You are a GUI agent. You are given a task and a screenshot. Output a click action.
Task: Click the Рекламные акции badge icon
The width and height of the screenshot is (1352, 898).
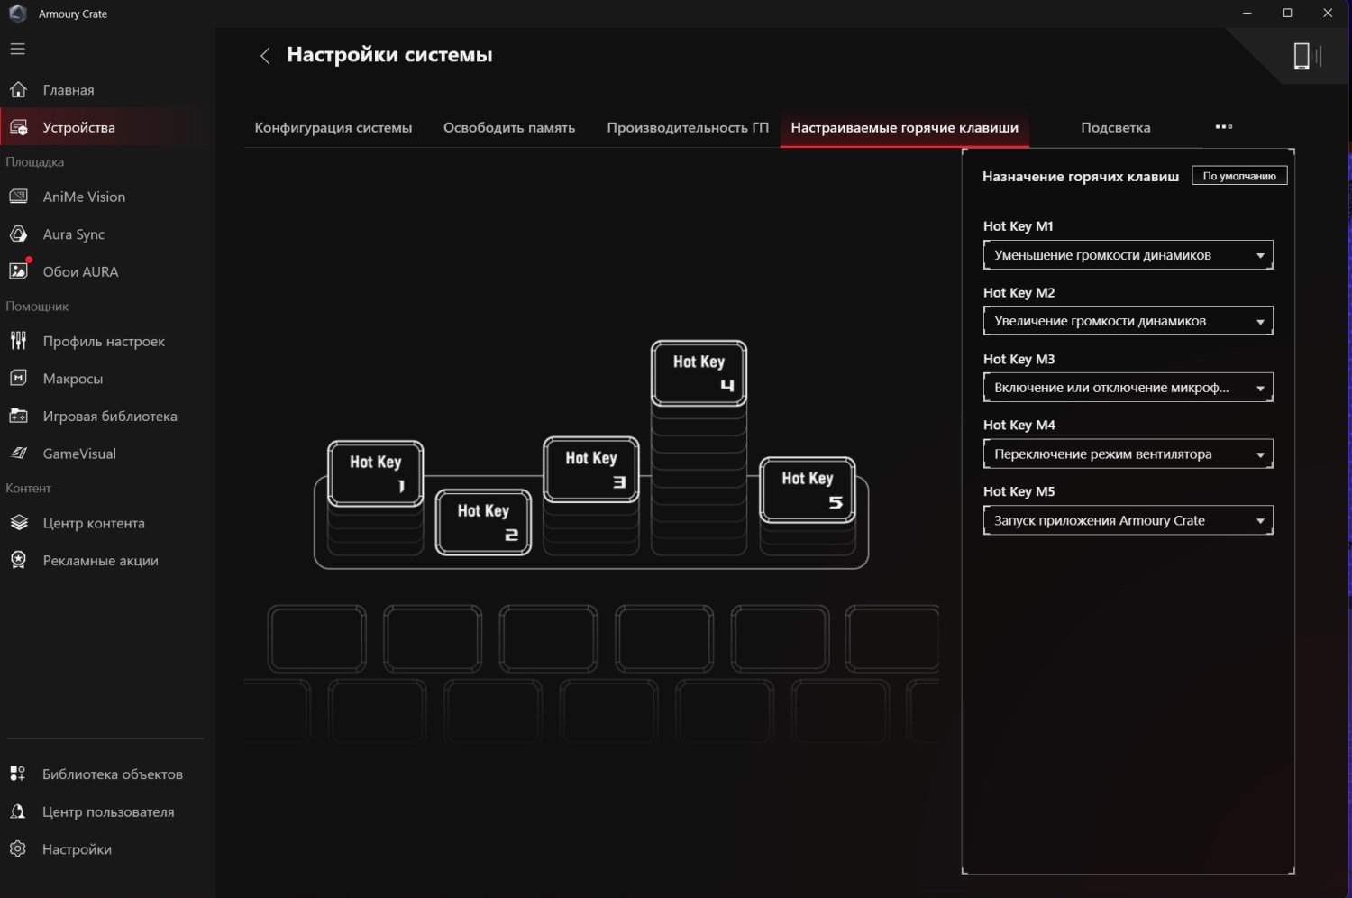[18, 560]
